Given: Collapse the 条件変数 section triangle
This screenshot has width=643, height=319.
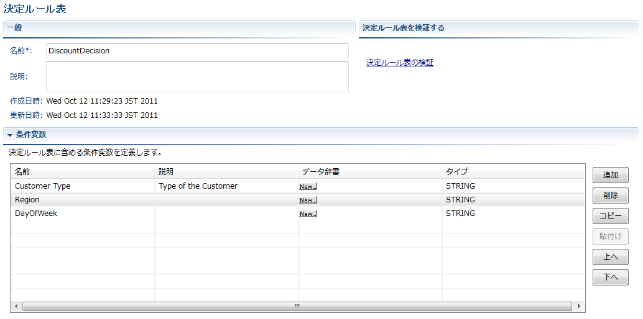Looking at the screenshot, I should 10,135.
